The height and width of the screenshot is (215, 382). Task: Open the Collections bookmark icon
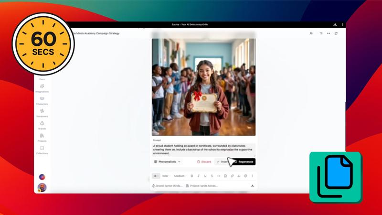42,148
